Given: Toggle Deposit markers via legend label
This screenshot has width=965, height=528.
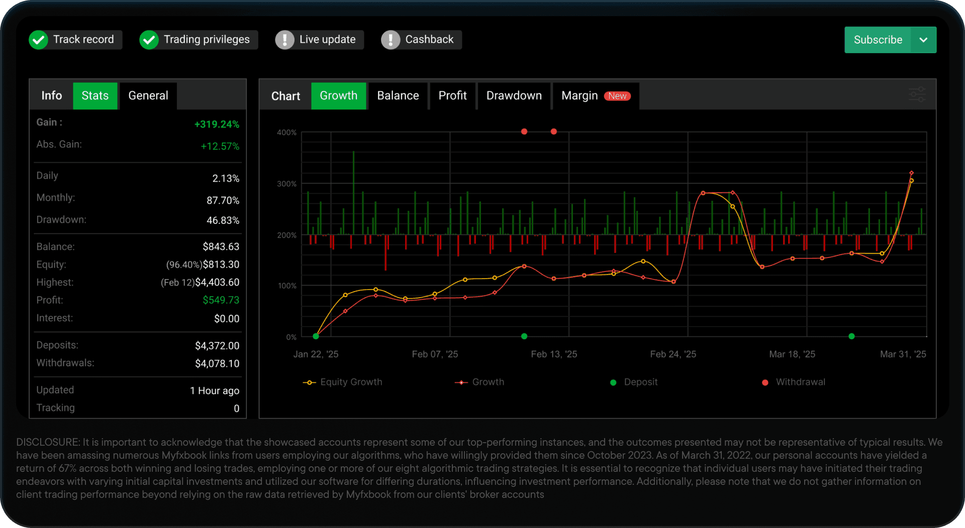Looking at the screenshot, I should [x=640, y=382].
